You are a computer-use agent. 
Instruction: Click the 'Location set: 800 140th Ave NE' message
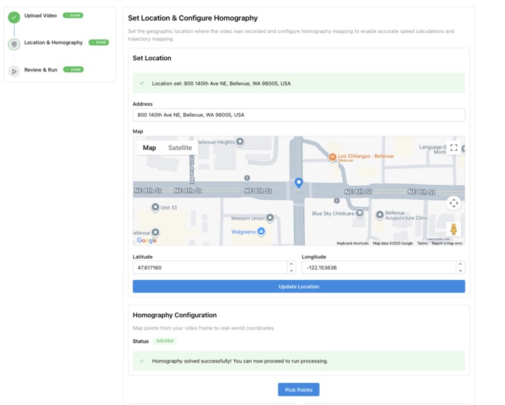tap(221, 83)
